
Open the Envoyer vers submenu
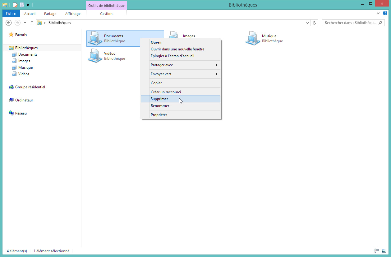(x=180, y=74)
